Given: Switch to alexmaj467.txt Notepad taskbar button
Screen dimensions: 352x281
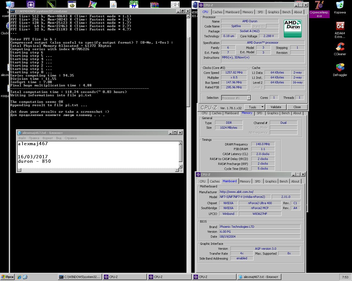Looking at the screenshot, I should click(259, 277).
